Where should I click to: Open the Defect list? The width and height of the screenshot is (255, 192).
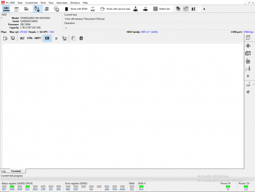(x=165, y=9)
